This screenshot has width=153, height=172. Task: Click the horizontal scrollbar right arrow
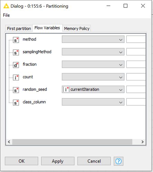click(x=143, y=142)
